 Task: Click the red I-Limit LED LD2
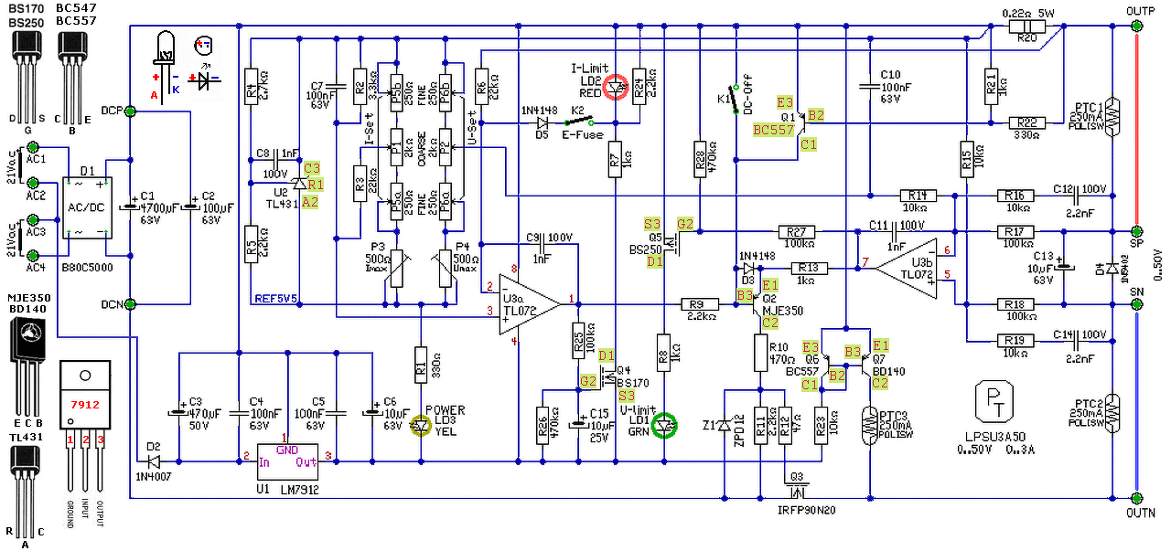(x=616, y=87)
